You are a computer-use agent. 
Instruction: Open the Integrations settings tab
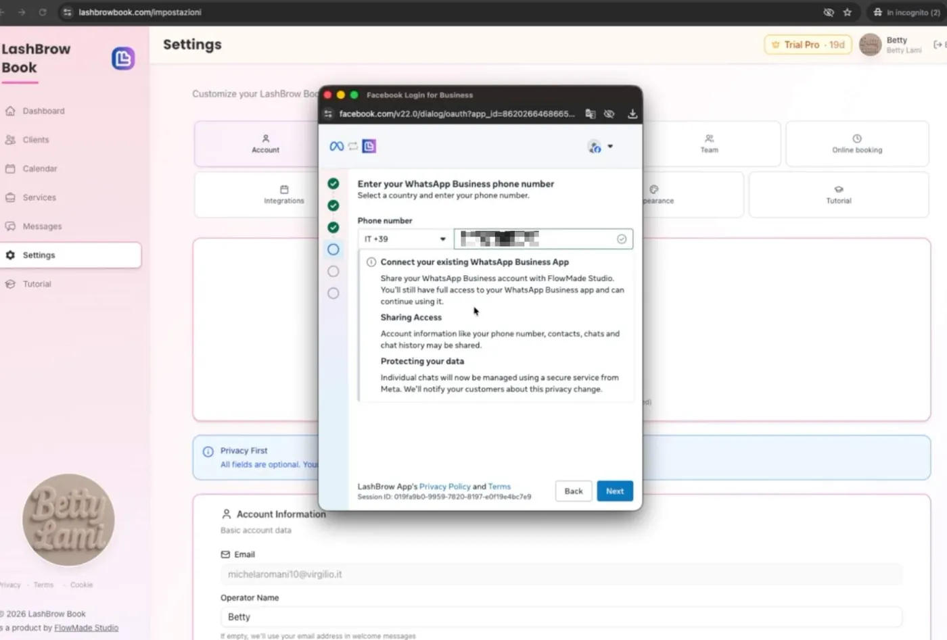point(284,195)
